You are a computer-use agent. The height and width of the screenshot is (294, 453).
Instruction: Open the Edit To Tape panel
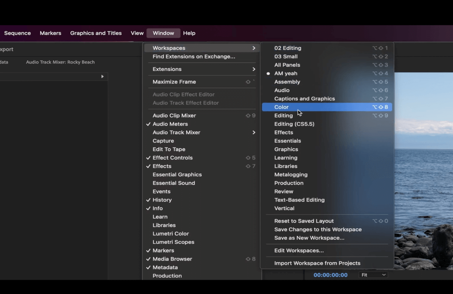pyautogui.click(x=201, y=149)
